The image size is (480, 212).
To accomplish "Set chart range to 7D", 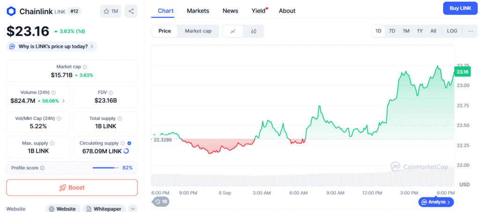I will (x=392, y=31).
